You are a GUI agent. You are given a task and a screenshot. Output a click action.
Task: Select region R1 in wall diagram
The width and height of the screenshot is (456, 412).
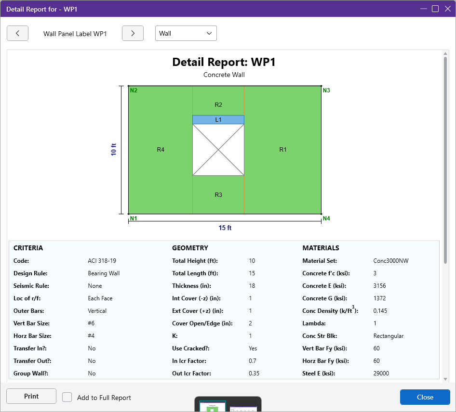coord(283,150)
